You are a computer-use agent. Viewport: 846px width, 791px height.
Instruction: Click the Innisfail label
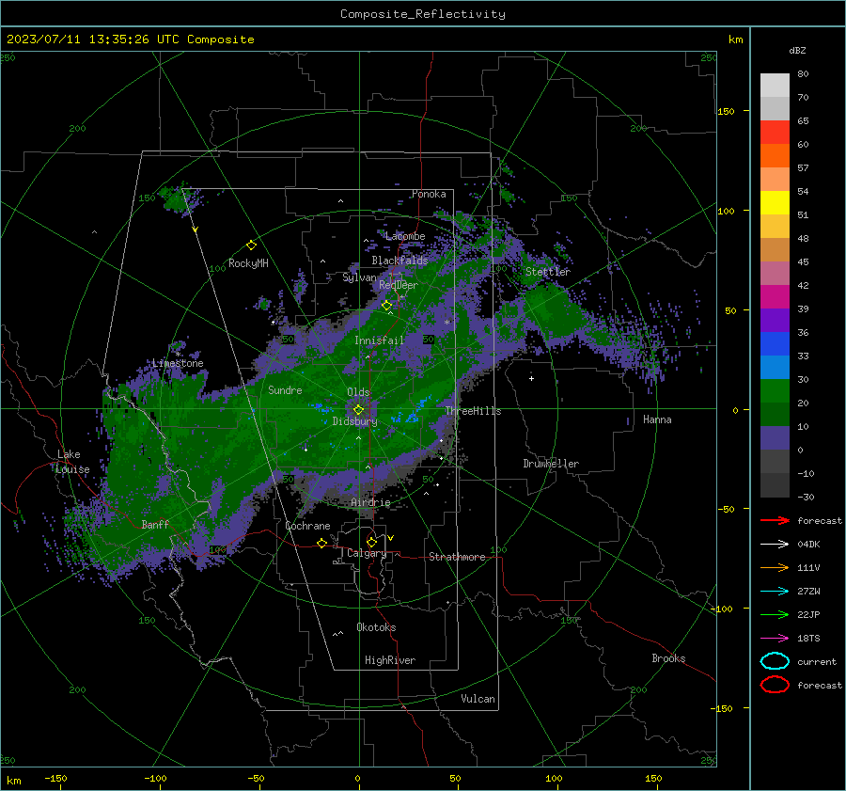point(379,340)
